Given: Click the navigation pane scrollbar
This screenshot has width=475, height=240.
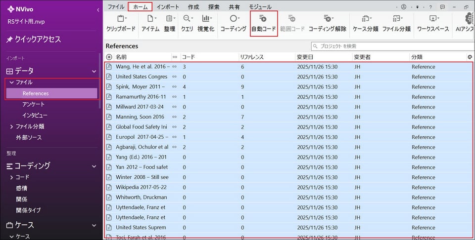Looking at the screenshot, I should coord(99,80).
